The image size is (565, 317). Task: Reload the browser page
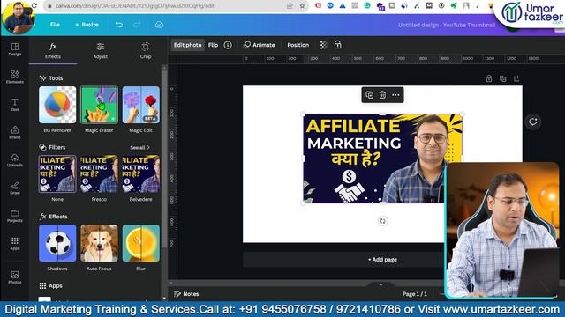pyautogui.click(x=34, y=6)
